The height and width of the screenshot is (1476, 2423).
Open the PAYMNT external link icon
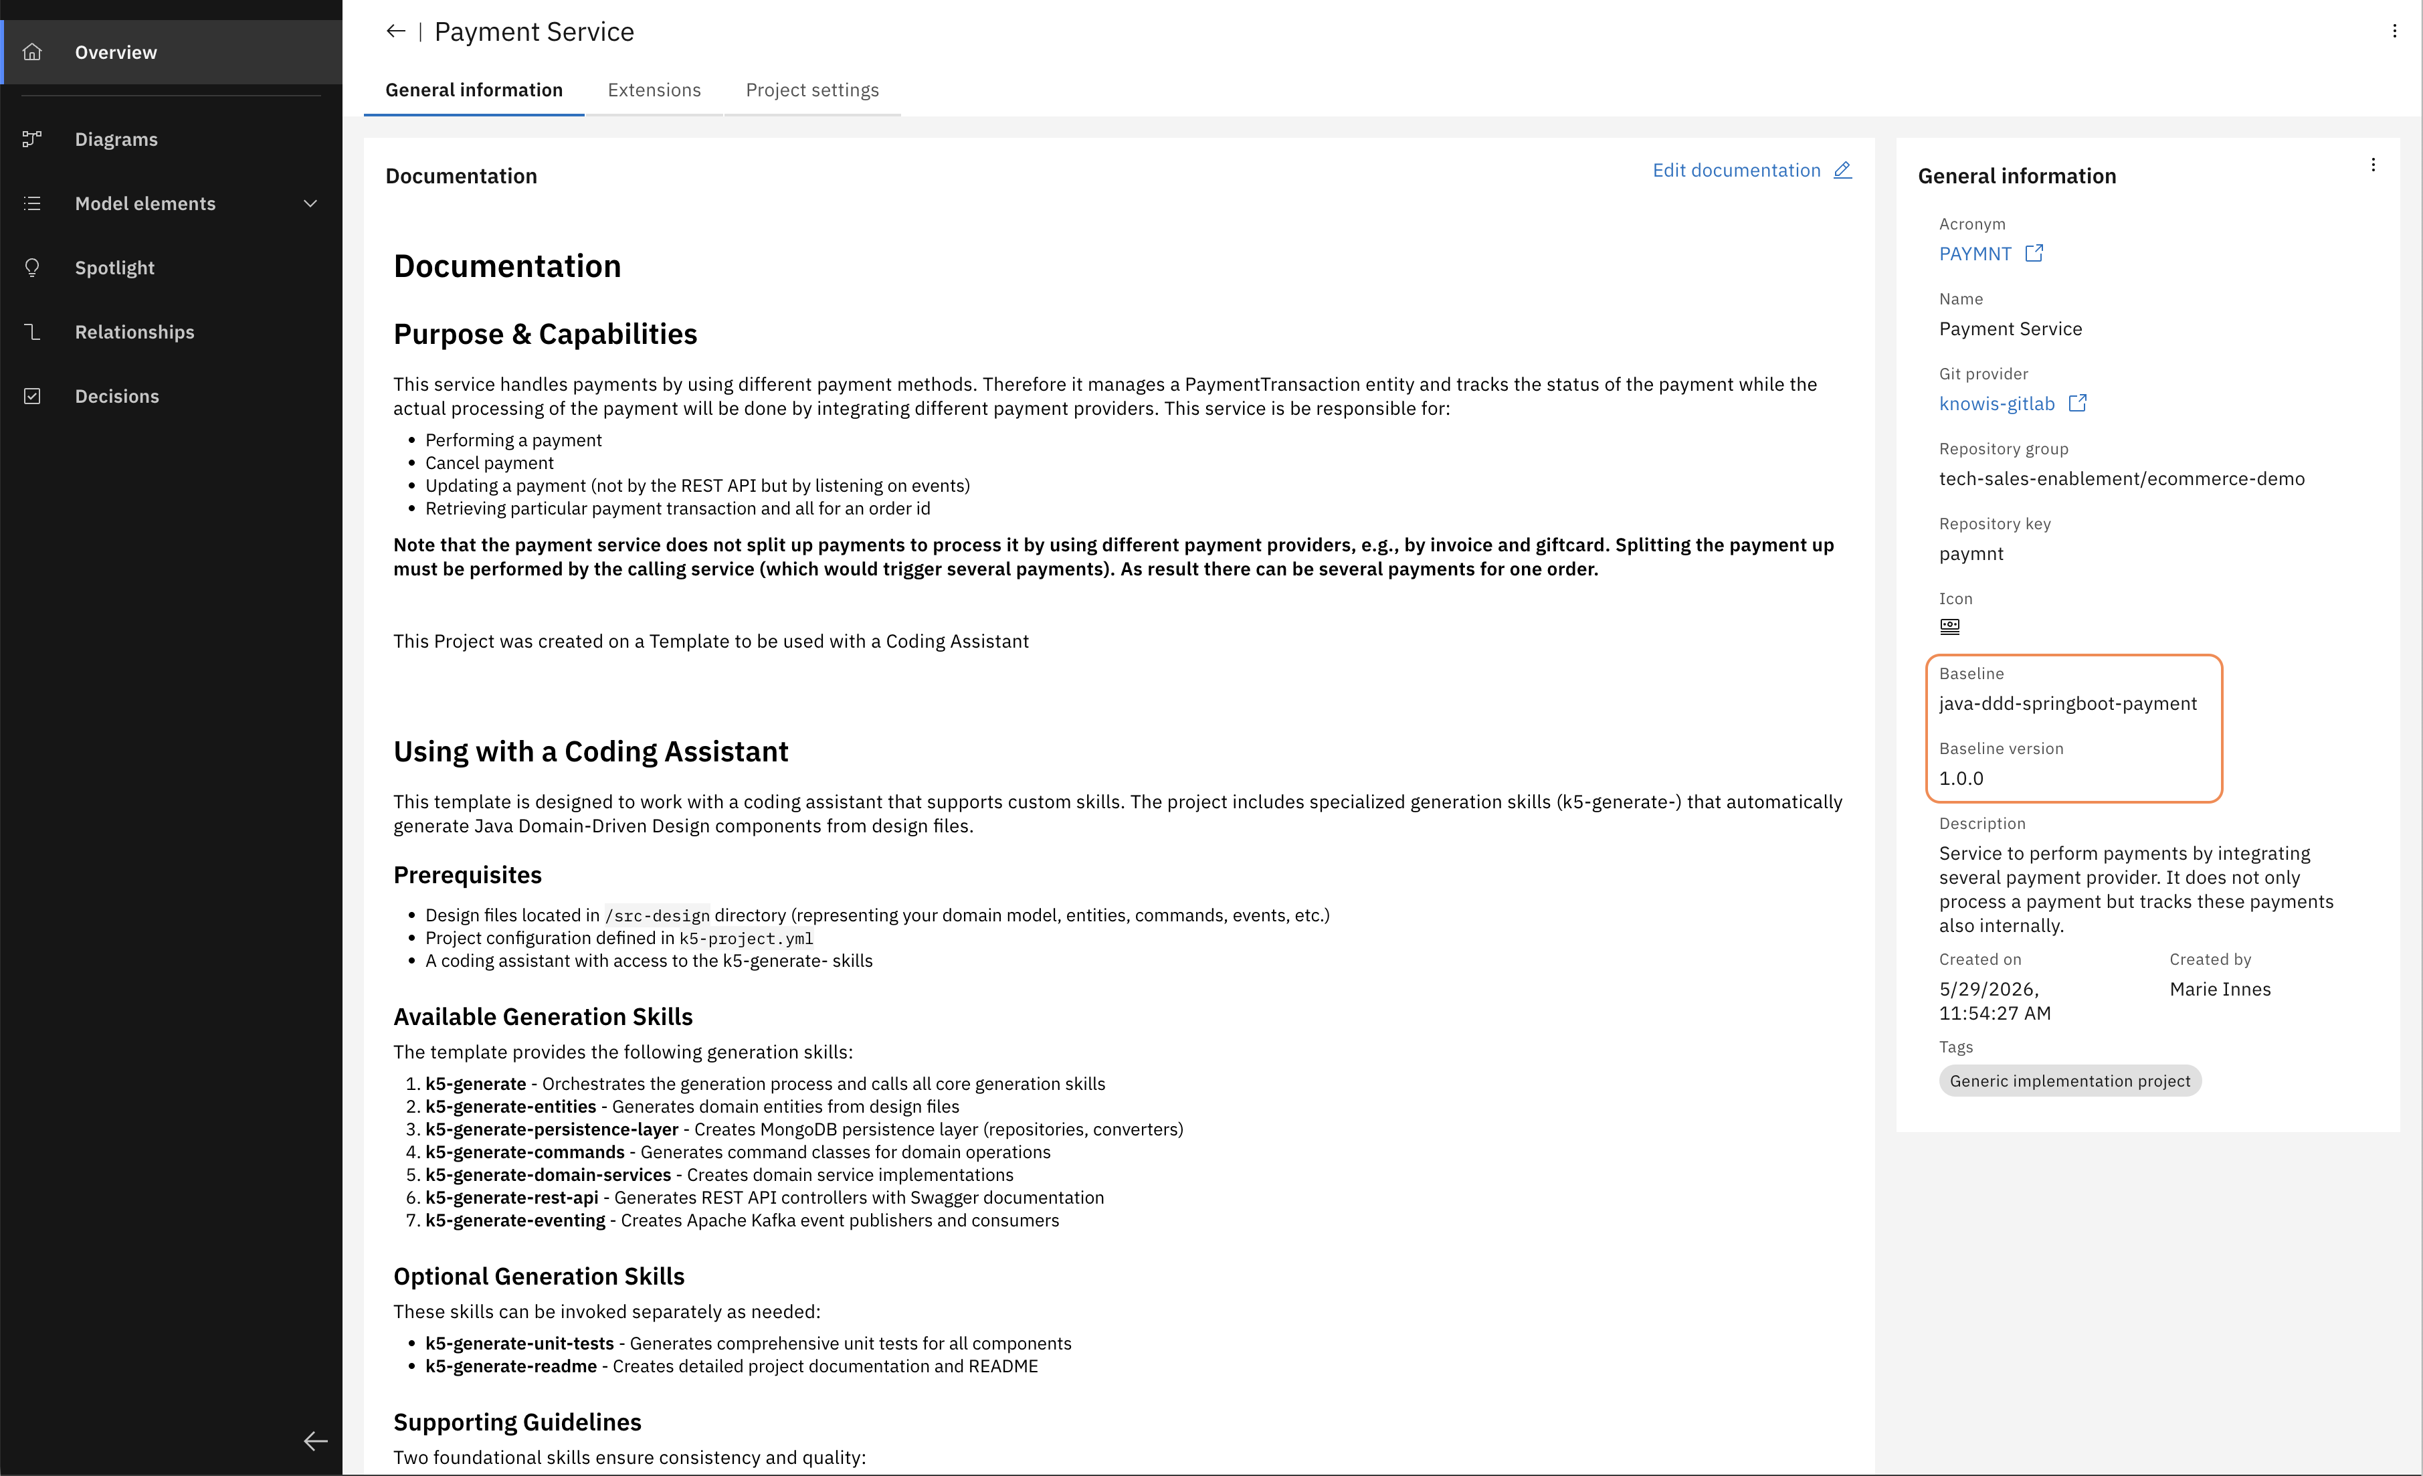click(x=2034, y=254)
